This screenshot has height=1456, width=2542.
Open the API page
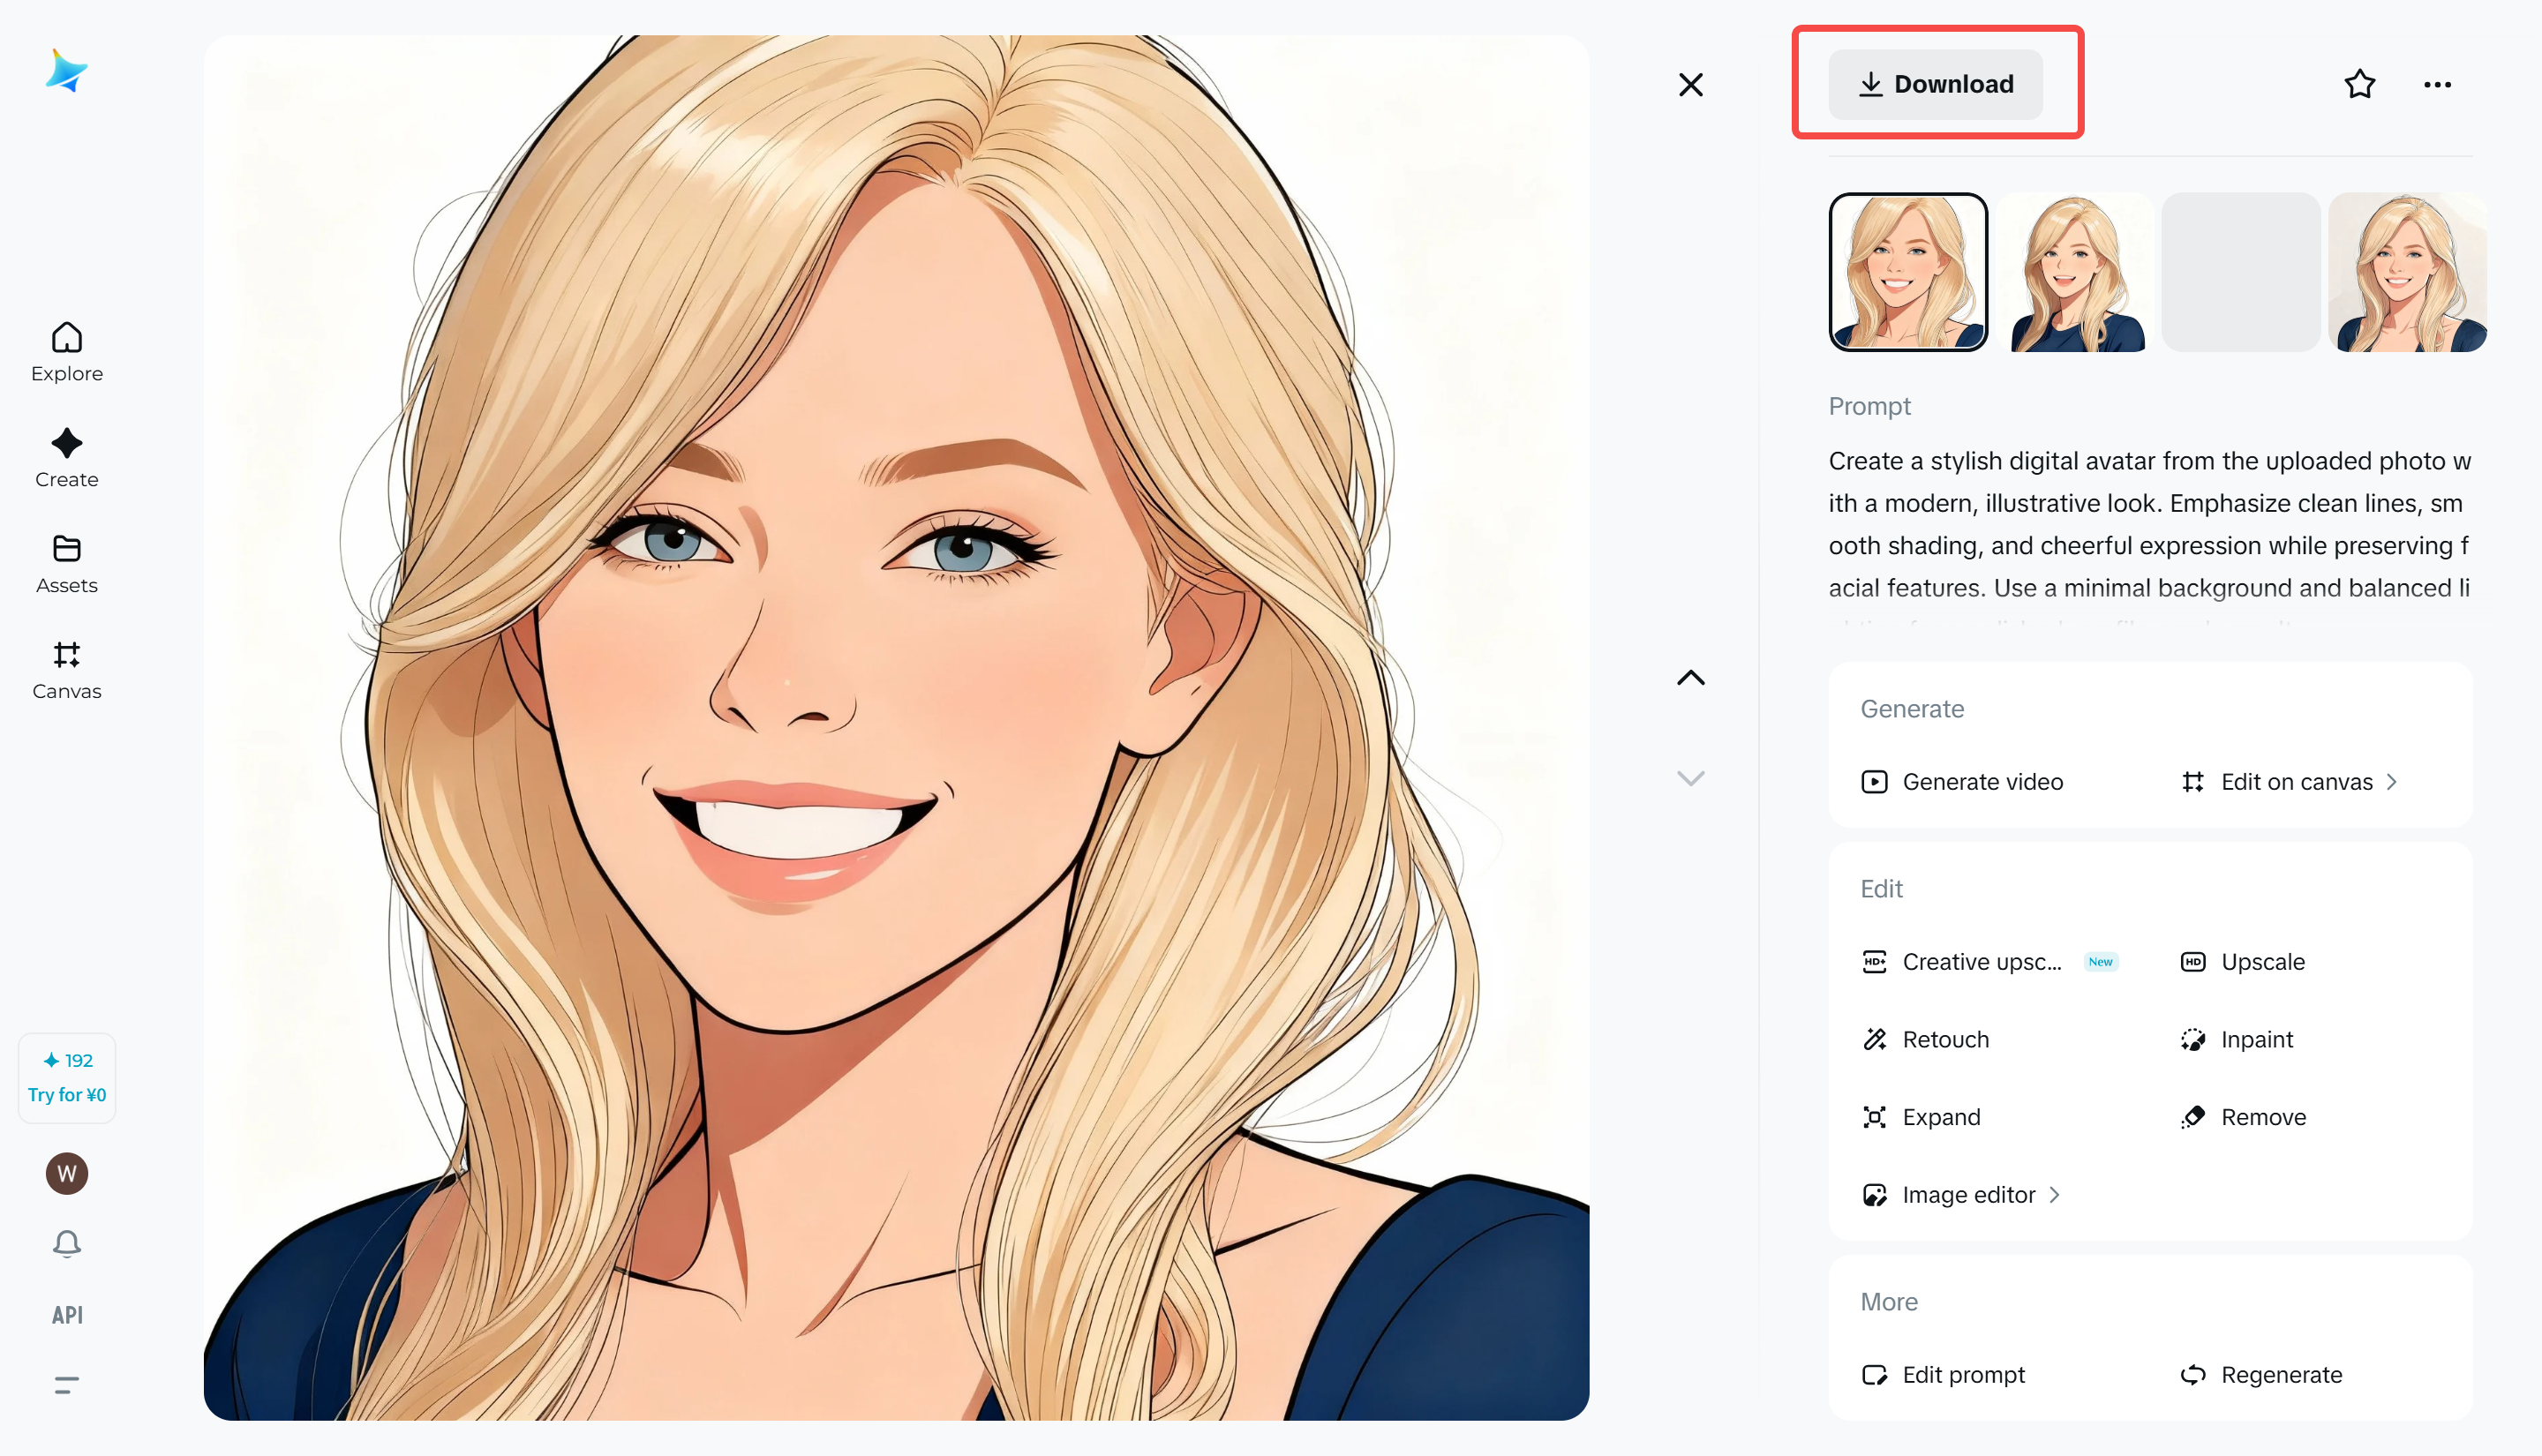(67, 1315)
